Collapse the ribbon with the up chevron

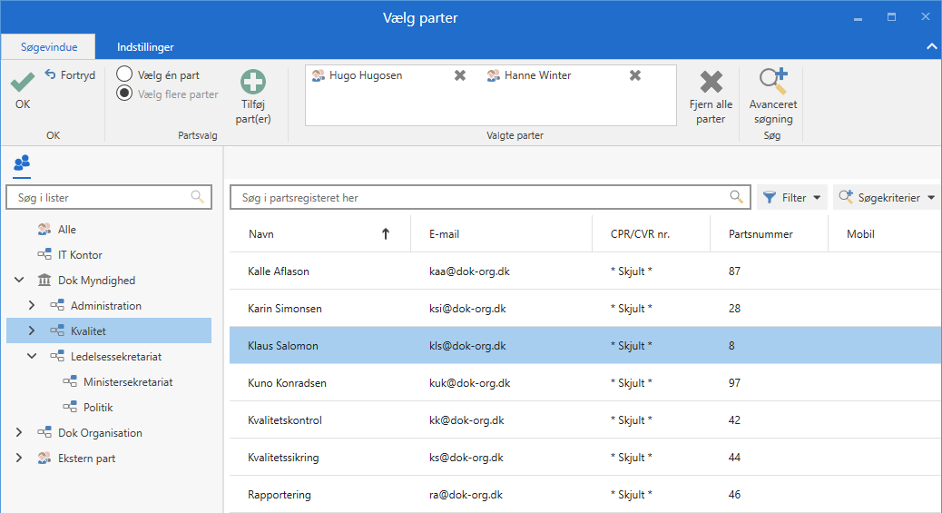pos(931,46)
